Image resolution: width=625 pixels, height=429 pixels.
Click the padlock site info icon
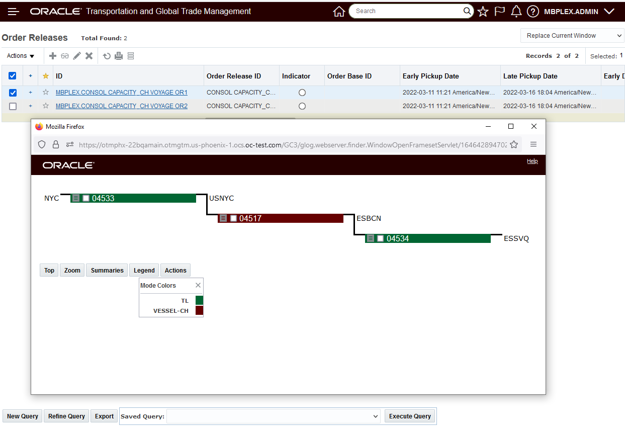(x=56, y=144)
